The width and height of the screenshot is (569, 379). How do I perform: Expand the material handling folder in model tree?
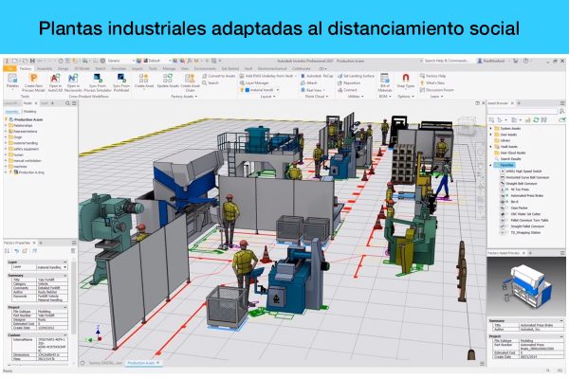tap(6, 143)
